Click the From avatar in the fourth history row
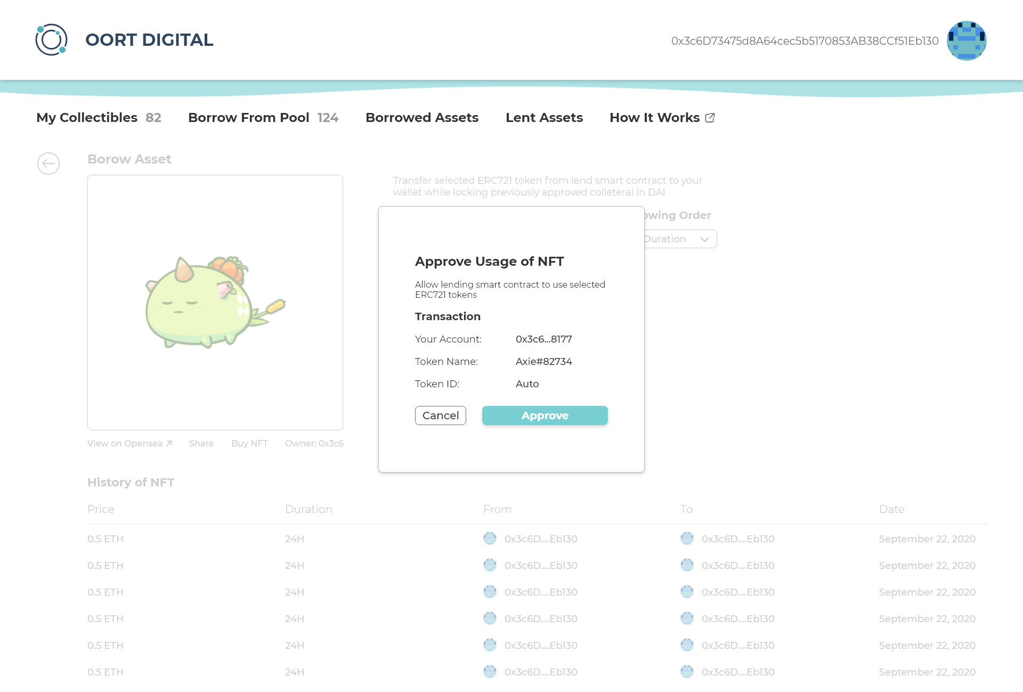This screenshot has height=692, width=1023. tap(490, 618)
